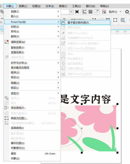This screenshot has height=164, width=130.
Task: Expand the 隐藏(H) submenu
Action: pyautogui.click(x=32, y=83)
